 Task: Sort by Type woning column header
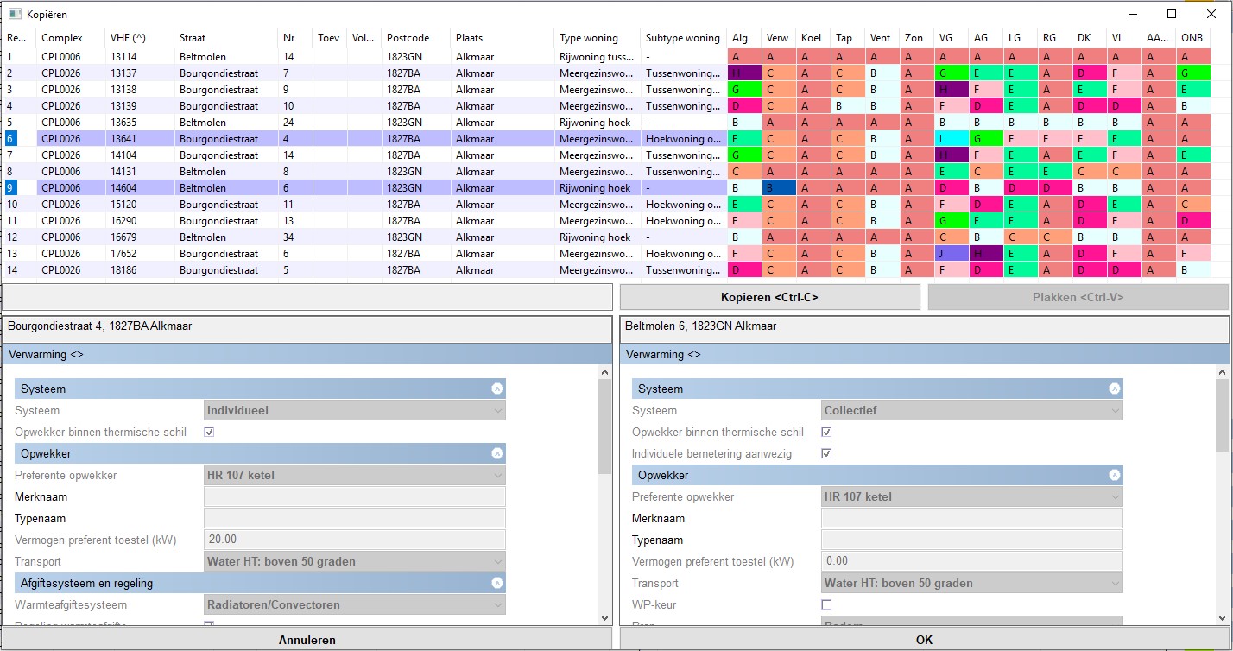coord(598,38)
